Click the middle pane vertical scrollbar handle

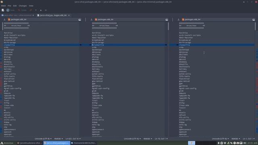[169, 26]
